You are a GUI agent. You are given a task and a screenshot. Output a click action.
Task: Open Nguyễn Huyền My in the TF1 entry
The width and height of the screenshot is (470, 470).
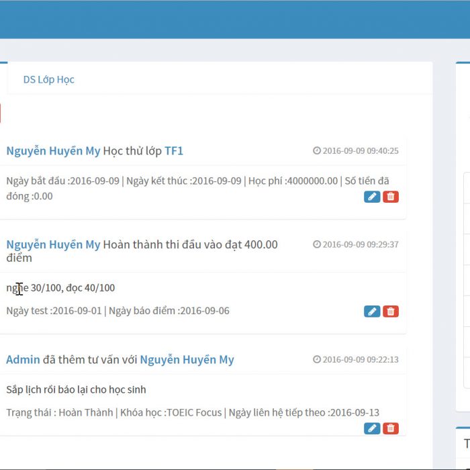tap(53, 151)
